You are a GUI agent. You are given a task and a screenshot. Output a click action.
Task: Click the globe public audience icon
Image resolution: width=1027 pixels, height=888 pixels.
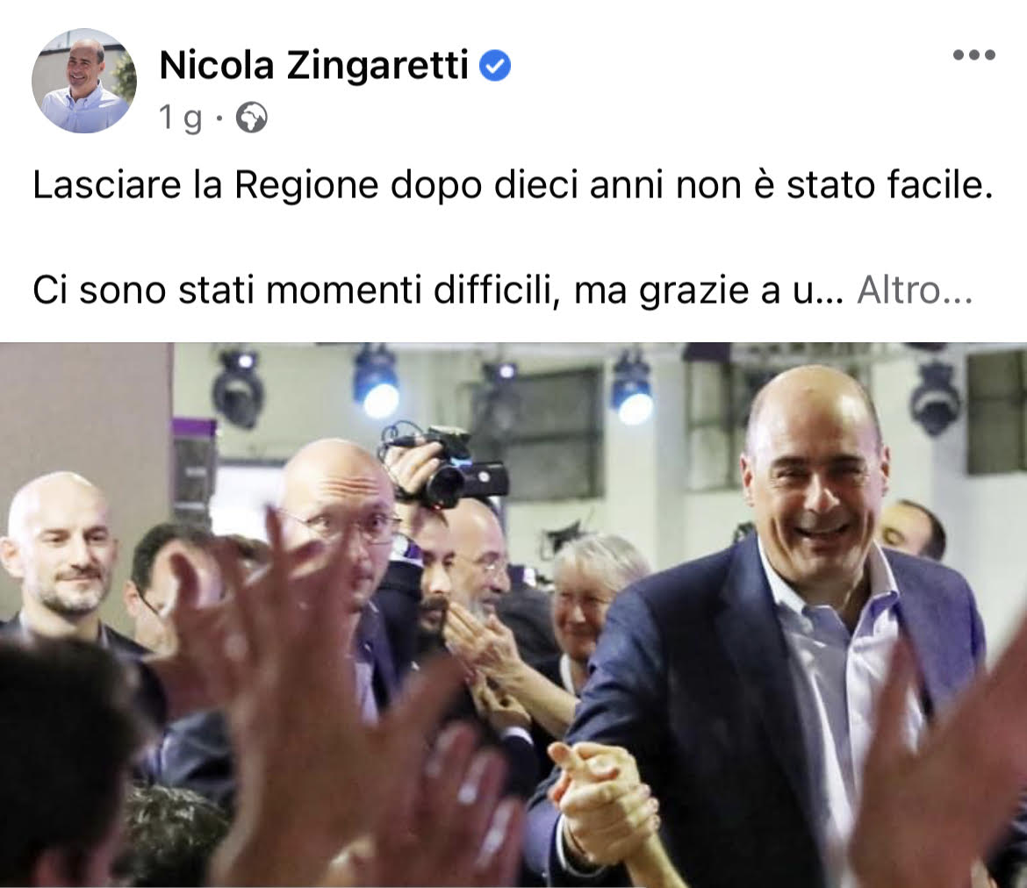252,118
